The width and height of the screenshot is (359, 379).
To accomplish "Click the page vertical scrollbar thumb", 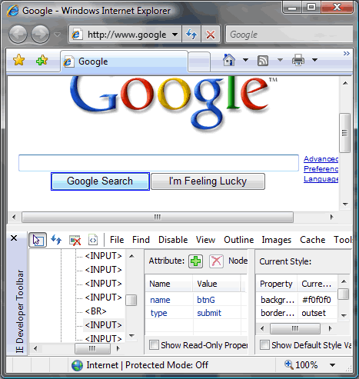I will [345, 133].
